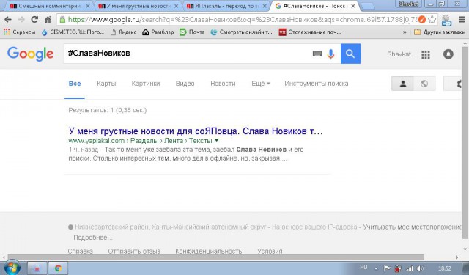Image resolution: width=469 pixels, height=275 pixels.
Task: Click the Подробнее link
Action: click(93, 238)
